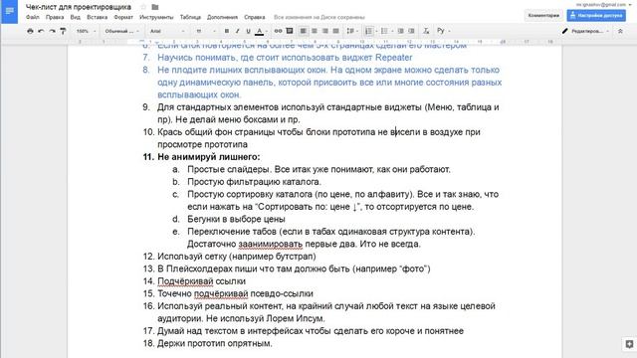
Task: Toggle the bulleted list button
Action: tap(384, 31)
